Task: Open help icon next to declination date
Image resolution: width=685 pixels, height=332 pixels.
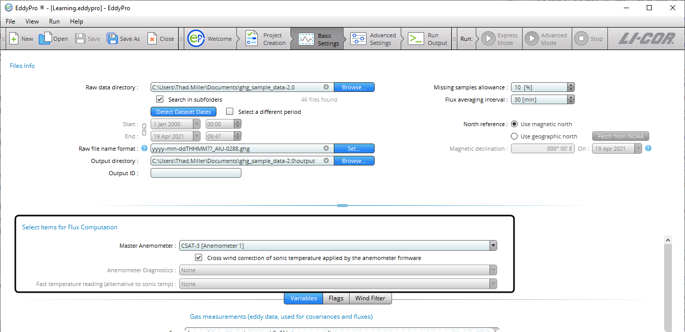Action: [648, 149]
